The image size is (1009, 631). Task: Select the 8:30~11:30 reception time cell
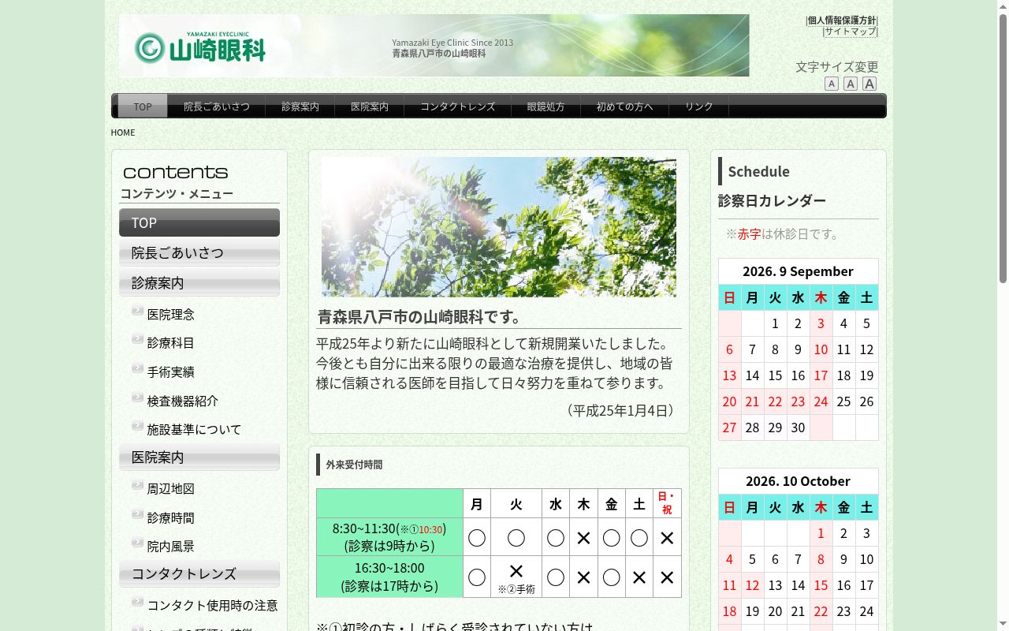[389, 537]
